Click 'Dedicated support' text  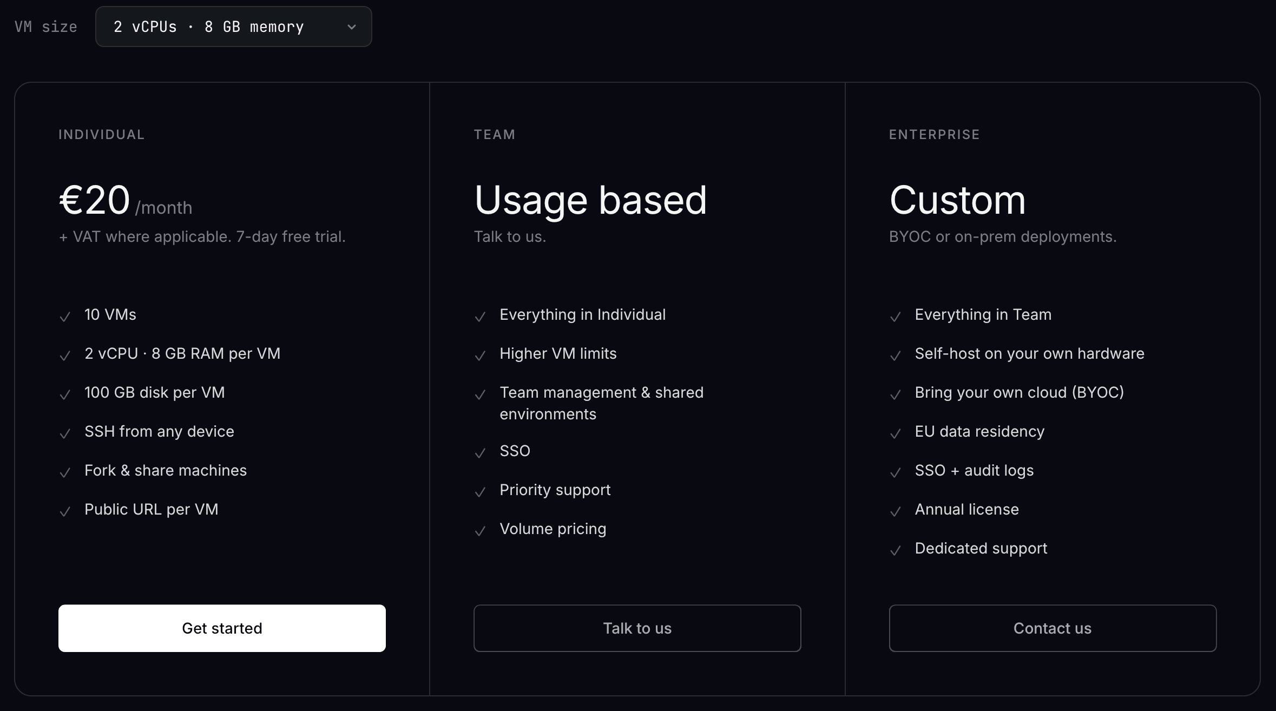tap(981, 548)
